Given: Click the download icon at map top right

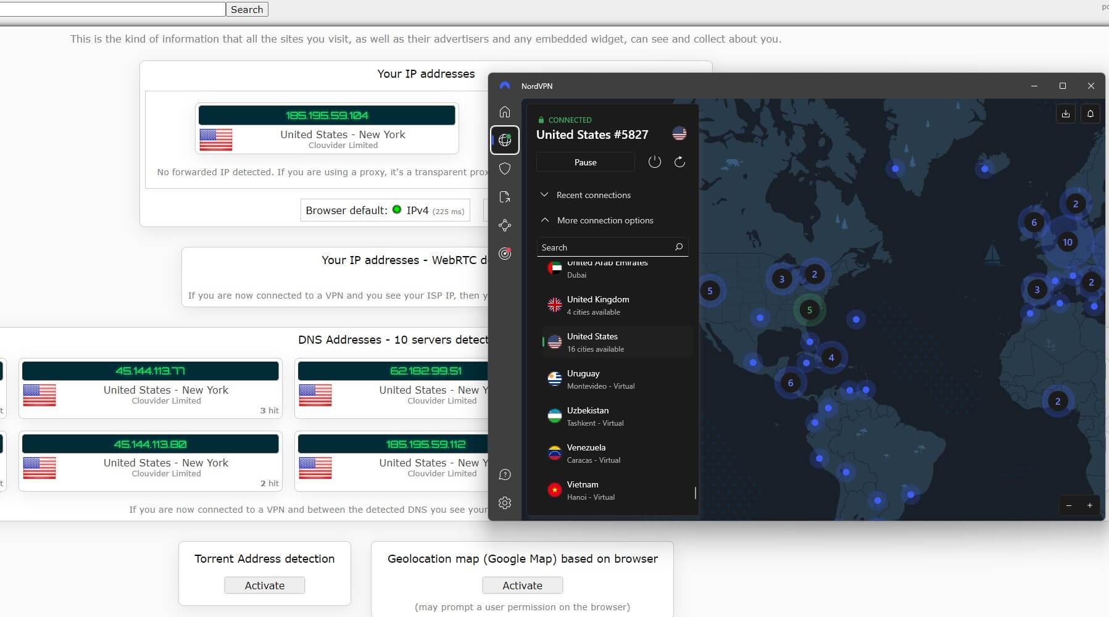Looking at the screenshot, I should pyautogui.click(x=1066, y=114).
